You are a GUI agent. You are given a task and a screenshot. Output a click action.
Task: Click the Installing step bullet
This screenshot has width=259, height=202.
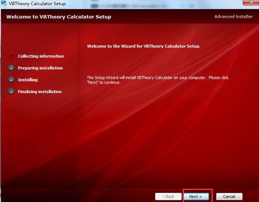click(11, 80)
